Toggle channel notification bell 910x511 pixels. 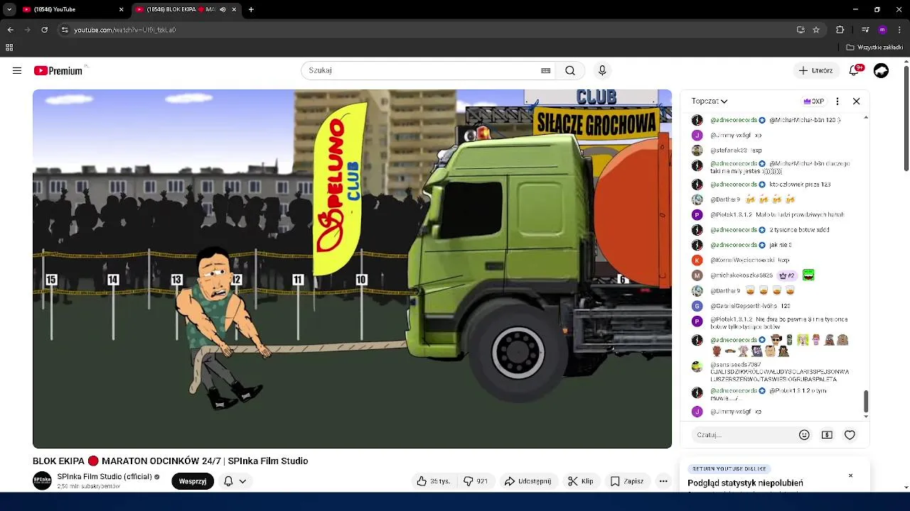[228, 481]
